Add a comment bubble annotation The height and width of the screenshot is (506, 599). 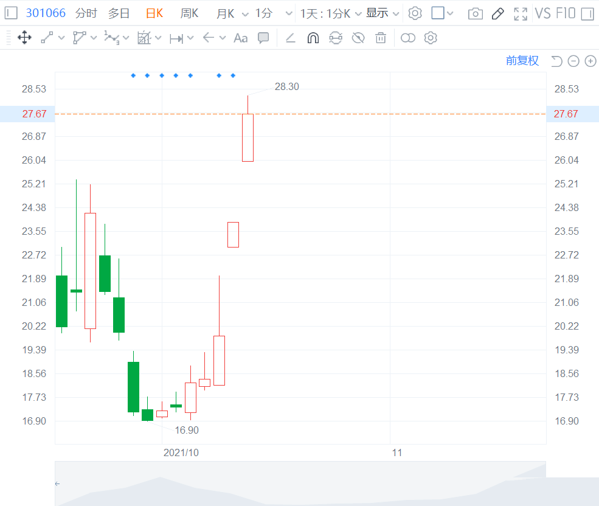(x=263, y=38)
